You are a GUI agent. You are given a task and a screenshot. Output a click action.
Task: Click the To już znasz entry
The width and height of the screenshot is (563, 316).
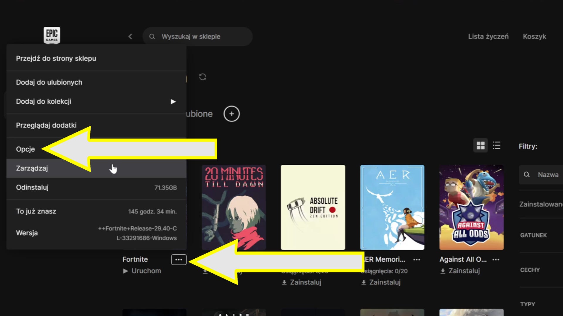[96, 212]
